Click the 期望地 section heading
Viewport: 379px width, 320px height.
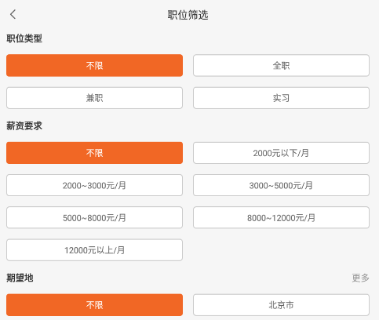[x=20, y=278]
